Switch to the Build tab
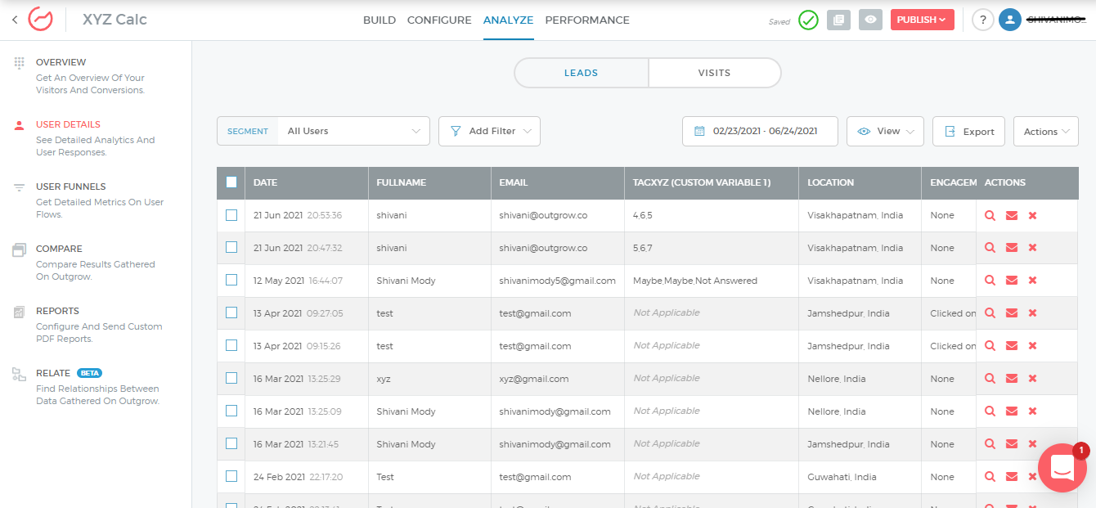This screenshot has height=508, width=1096. 380,20
